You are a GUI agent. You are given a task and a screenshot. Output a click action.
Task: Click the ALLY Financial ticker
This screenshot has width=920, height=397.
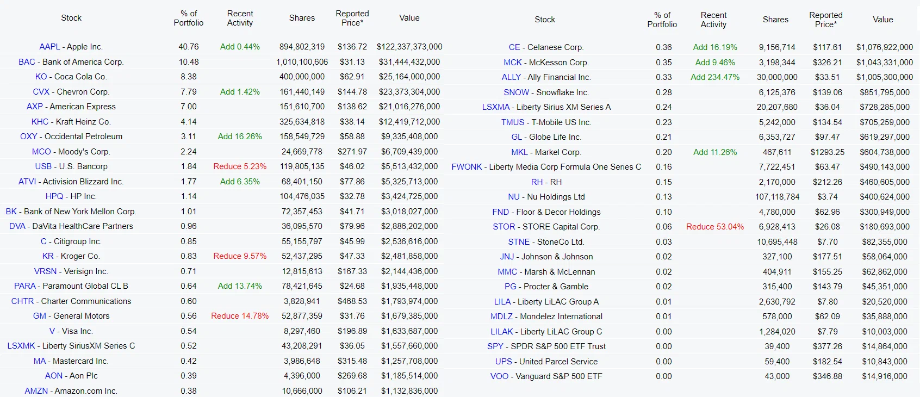click(511, 77)
